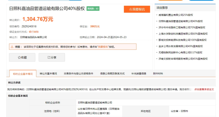
Task: Open 金乡公用水务发展有限公司49%国有股权 link
Action: click(x=181, y=46)
